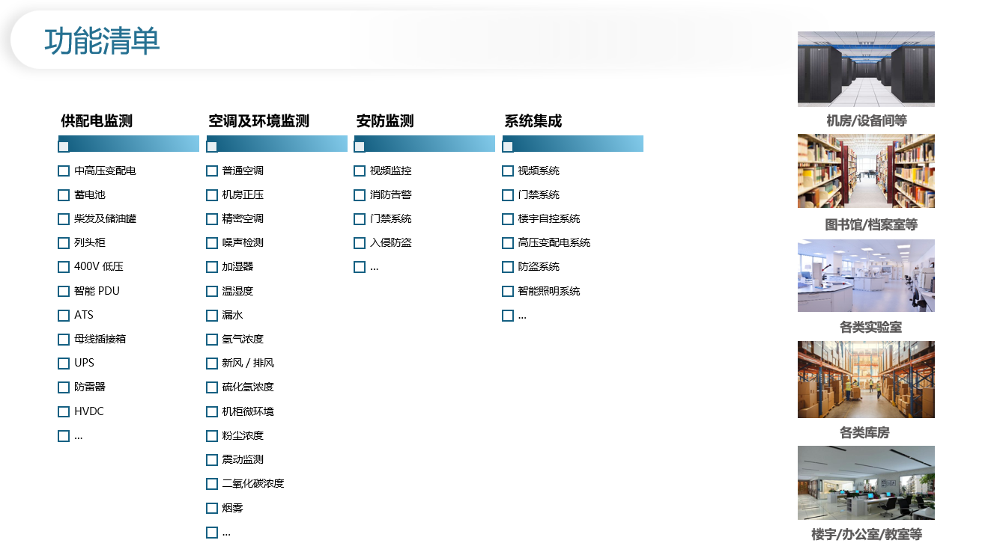The width and height of the screenshot is (988, 555).
Task: Click the 功能清单 page title
Action: 102,41
